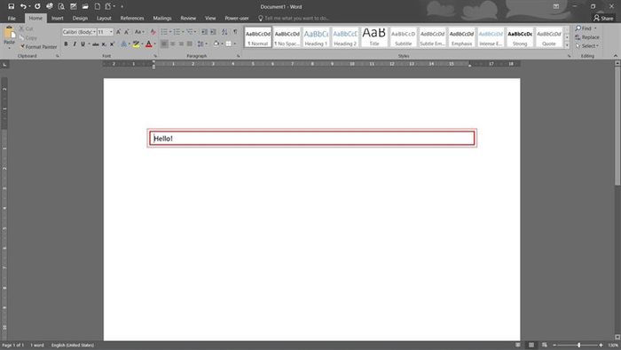The width and height of the screenshot is (621, 350).
Task: Click the Replace icon in Editing
Action: 578,37
